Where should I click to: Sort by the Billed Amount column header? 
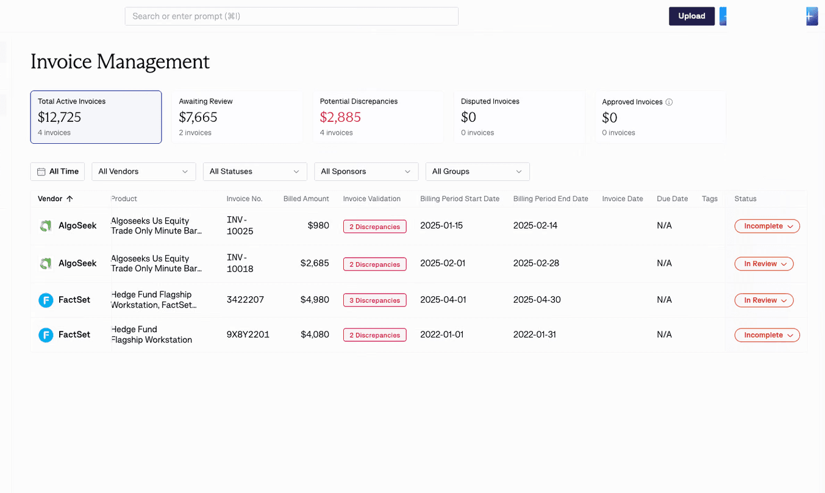[306, 199]
